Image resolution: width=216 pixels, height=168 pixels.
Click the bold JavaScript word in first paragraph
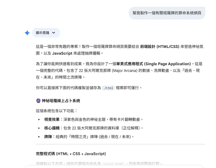click(62, 53)
